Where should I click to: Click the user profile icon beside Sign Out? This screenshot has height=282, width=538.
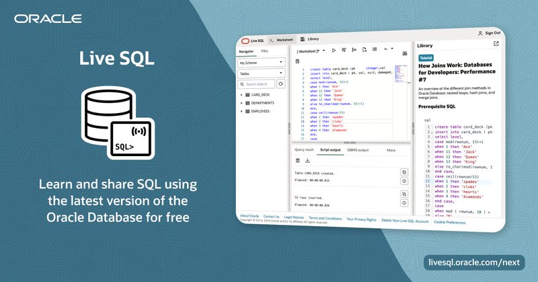point(480,34)
